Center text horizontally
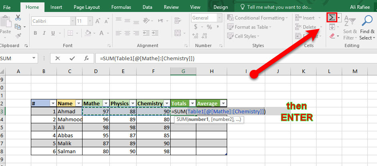Viewport: 377px width, 166px height. [x=127, y=33]
